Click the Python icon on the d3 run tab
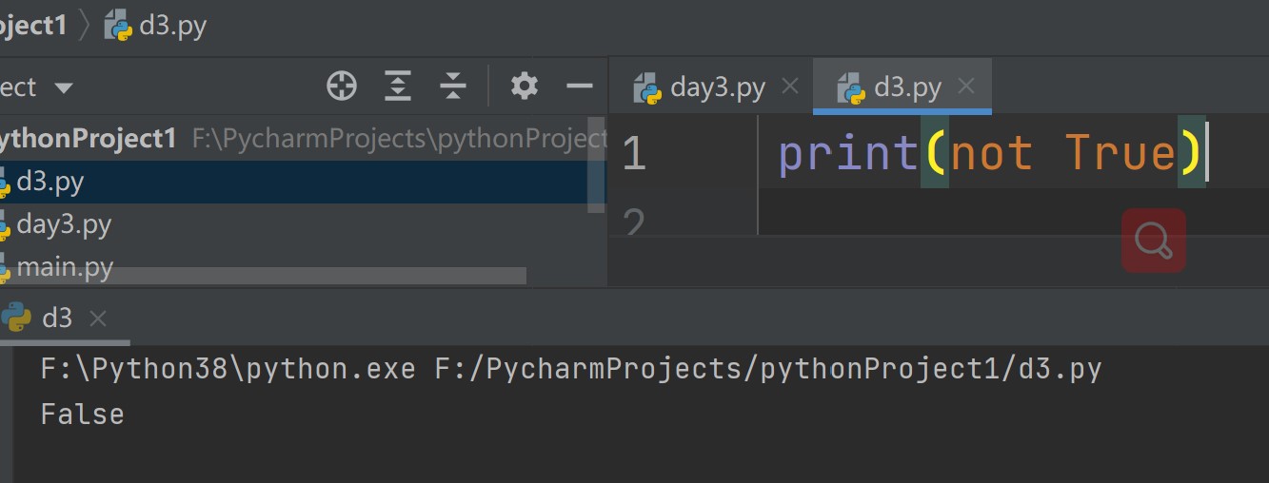Image resolution: width=1269 pixels, height=483 pixels. (x=15, y=317)
